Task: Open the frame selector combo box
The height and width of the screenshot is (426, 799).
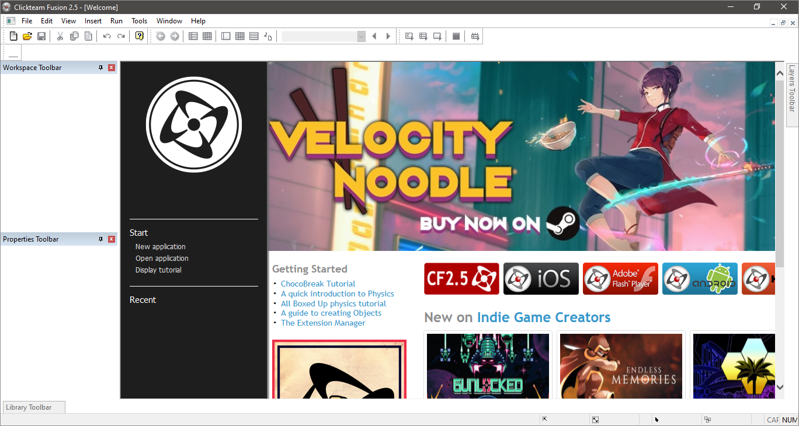Action: click(x=324, y=36)
